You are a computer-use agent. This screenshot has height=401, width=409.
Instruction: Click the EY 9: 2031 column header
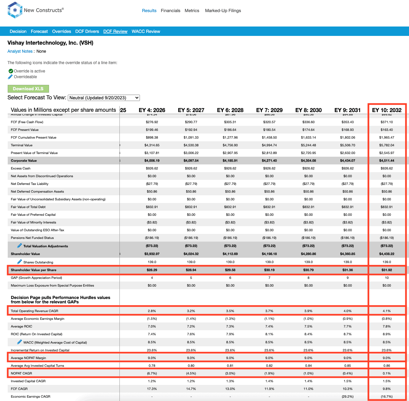[x=348, y=110]
